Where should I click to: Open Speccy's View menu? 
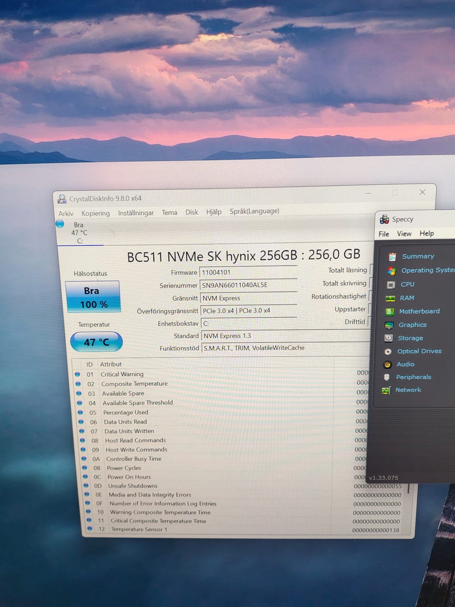404,233
